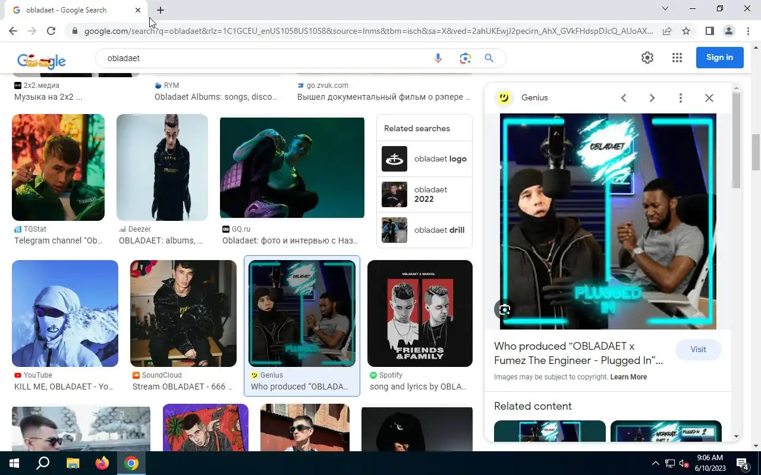Open the SoundCloud Stream OBLADAET image
This screenshot has width=761, height=475.
click(183, 313)
